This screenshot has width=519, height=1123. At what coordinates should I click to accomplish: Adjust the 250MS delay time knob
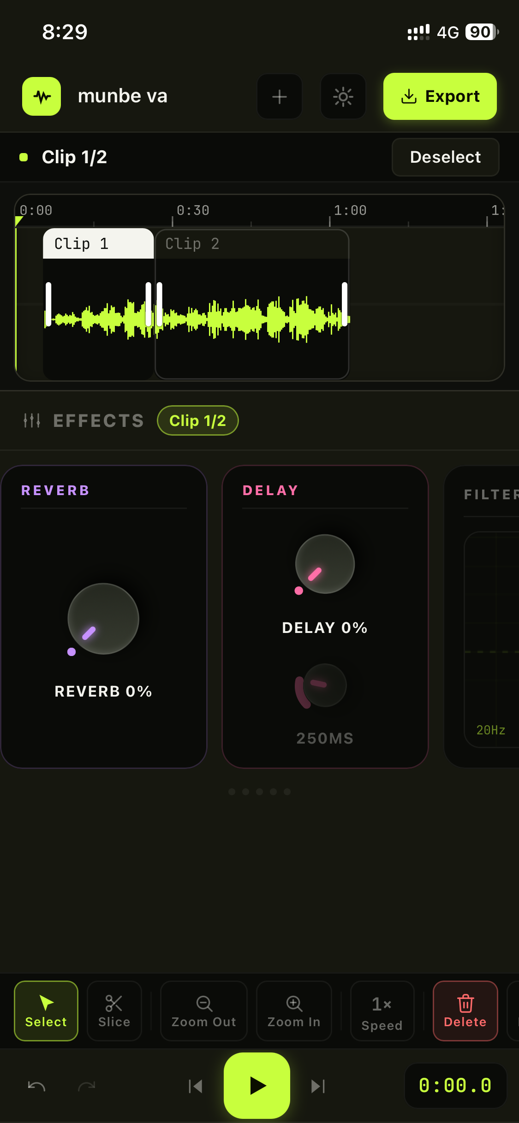(325, 685)
